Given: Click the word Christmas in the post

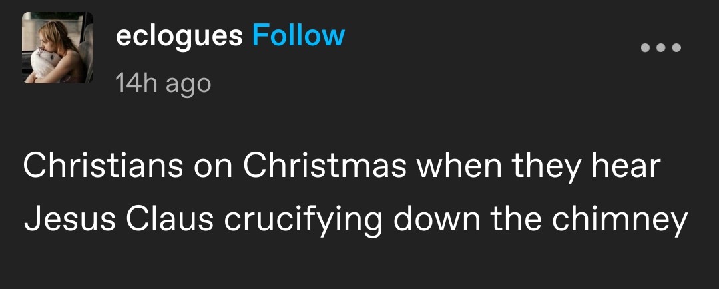Looking at the screenshot, I should pyautogui.click(x=324, y=166).
